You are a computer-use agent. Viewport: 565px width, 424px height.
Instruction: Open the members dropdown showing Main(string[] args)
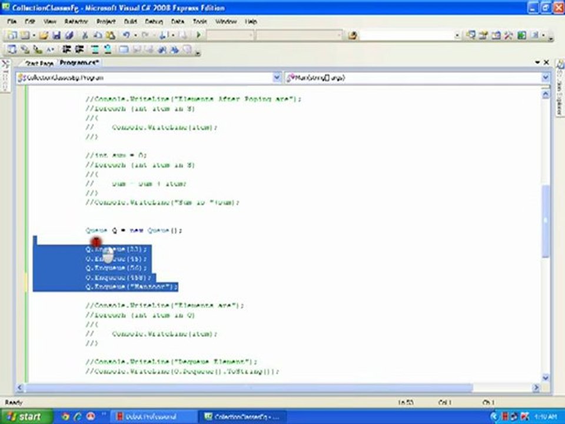545,78
